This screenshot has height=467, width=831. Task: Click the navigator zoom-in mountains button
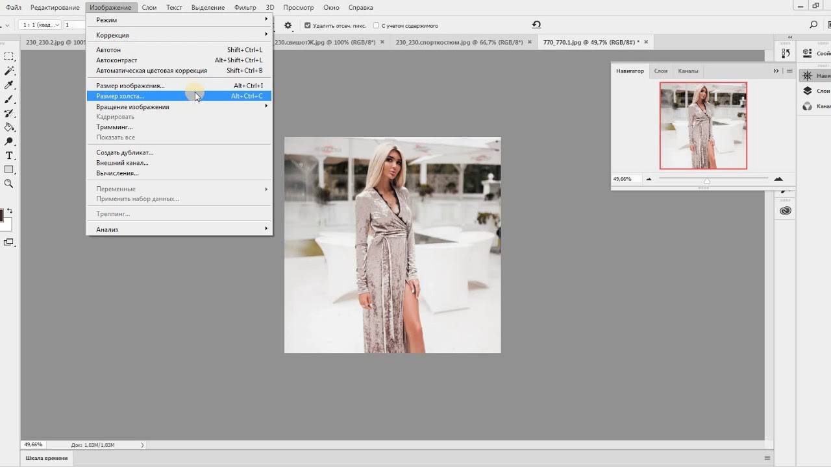pyautogui.click(x=778, y=179)
